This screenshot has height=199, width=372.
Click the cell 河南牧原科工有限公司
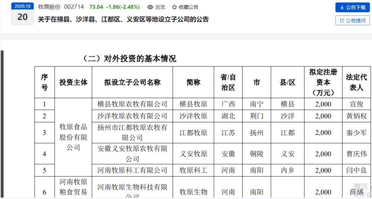[x=132, y=170]
